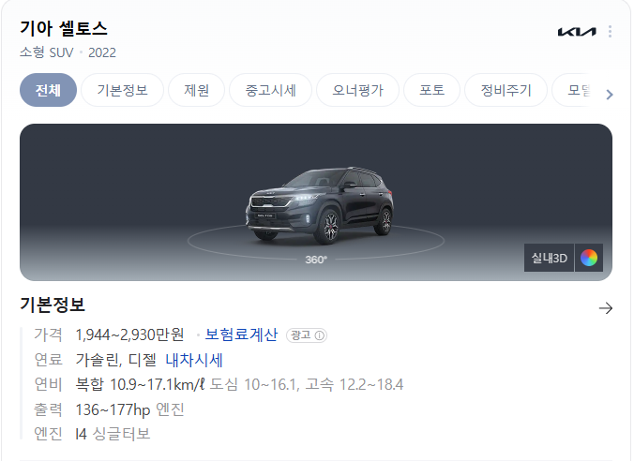This screenshot has width=634, height=461.
Task: Open the 중고시세 tab
Action: 270,90
